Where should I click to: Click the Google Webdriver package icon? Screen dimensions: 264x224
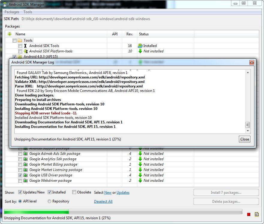tap(25, 180)
